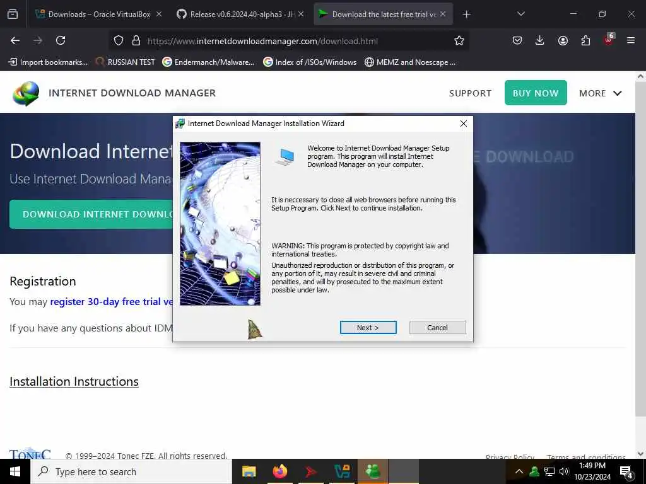
Task: Open the Firefox downloads panel
Action: 540,40
